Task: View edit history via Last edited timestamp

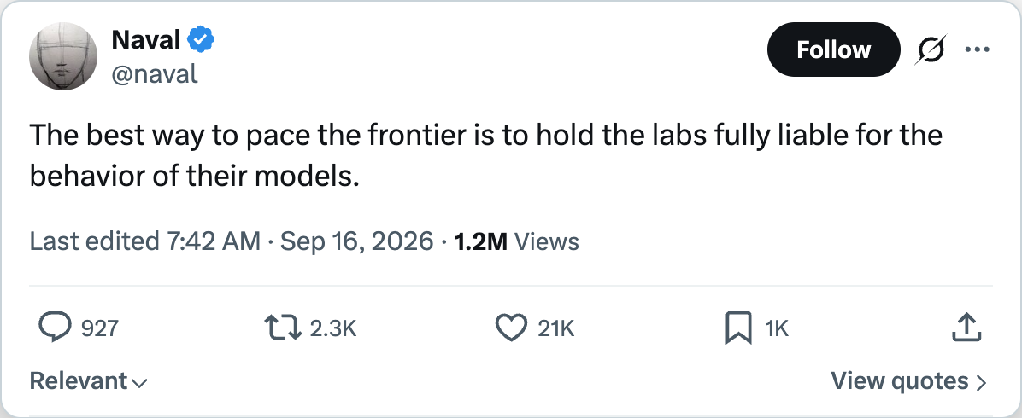Action: tap(232, 241)
